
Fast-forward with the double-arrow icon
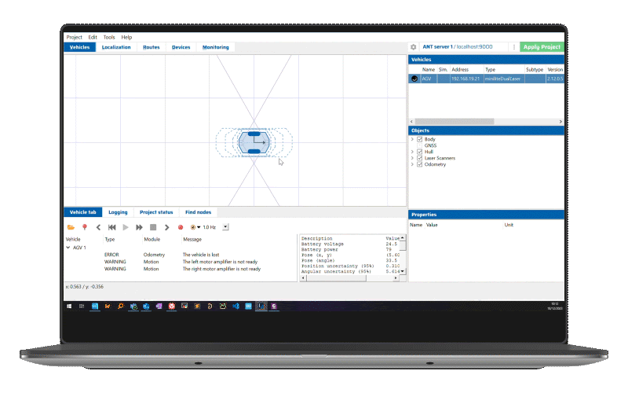tap(139, 227)
